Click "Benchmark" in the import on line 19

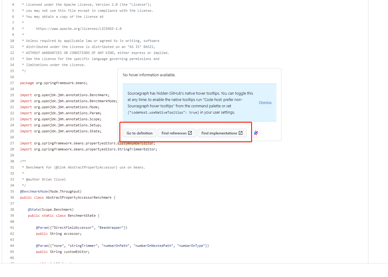[99, 95]
